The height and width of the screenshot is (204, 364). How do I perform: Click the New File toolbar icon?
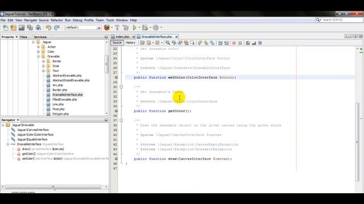[6, 28]
